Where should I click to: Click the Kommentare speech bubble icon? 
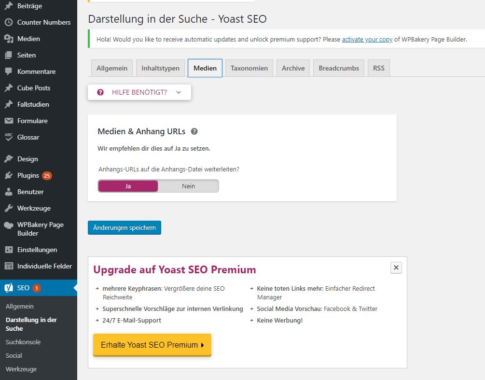click(x=9, y=71)
